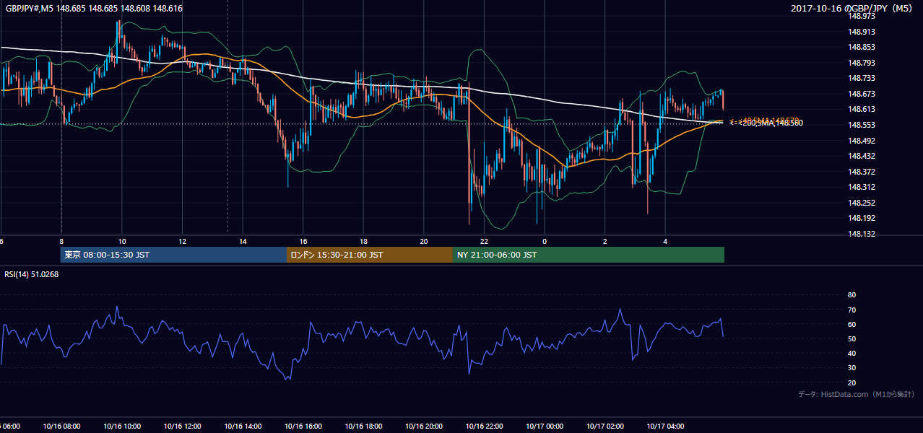
Task: Select the Tokyo 08:00-15:30 JST session bar
Action: (174, 255)
